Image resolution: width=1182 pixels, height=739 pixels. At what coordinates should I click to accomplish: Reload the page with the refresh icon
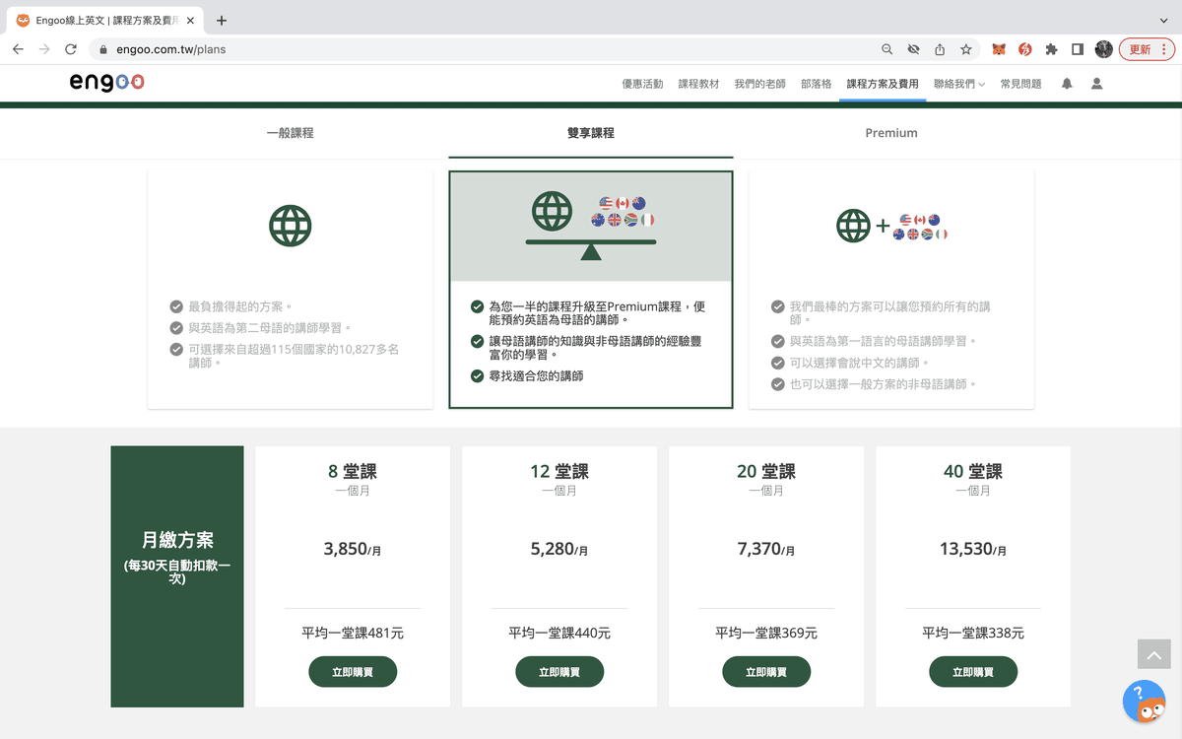coord(71,49)
